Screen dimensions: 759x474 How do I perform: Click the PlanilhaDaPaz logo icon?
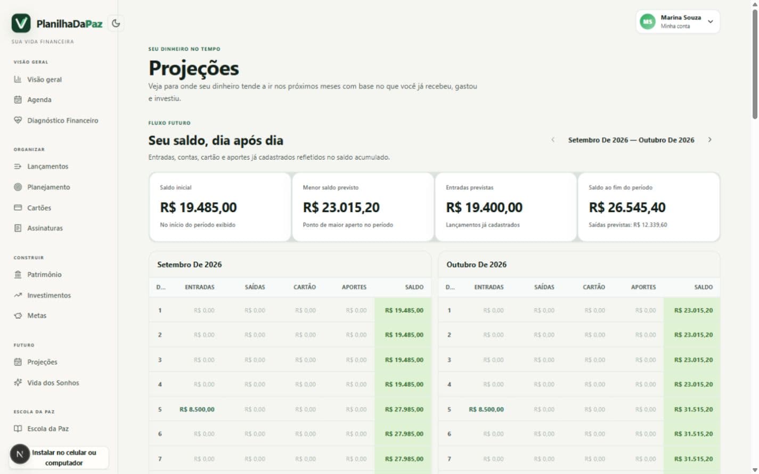(21, 23)
